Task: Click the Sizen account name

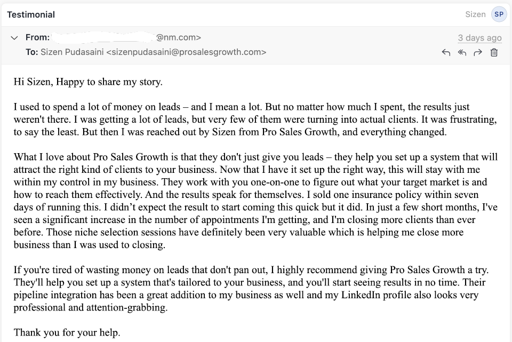Action: pyautogui.click(x=475, y=14)
